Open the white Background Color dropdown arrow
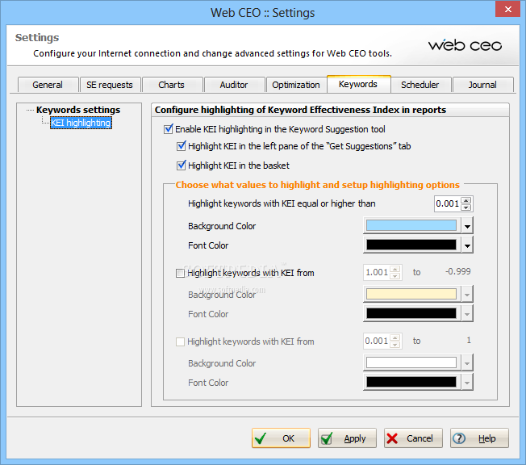Viewport: 526px width, 465px height. point(467,363)
